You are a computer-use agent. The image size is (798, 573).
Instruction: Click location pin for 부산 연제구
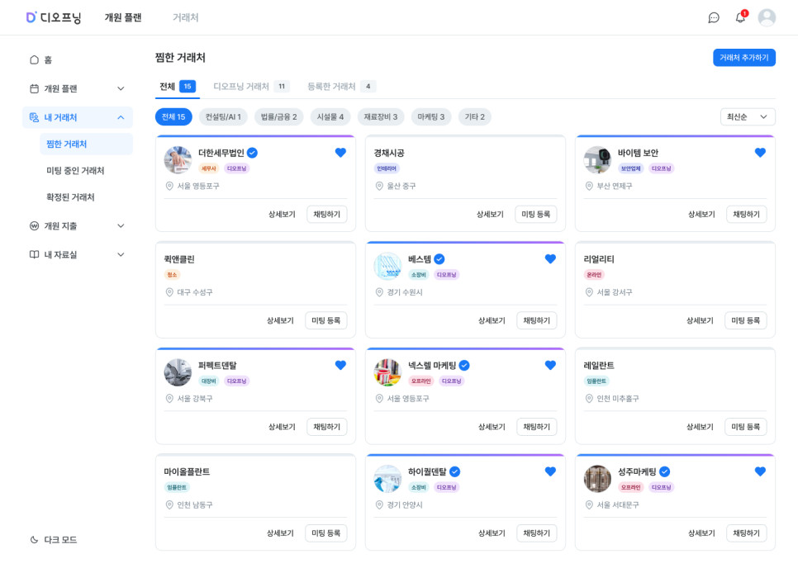[x=589, y=187]
